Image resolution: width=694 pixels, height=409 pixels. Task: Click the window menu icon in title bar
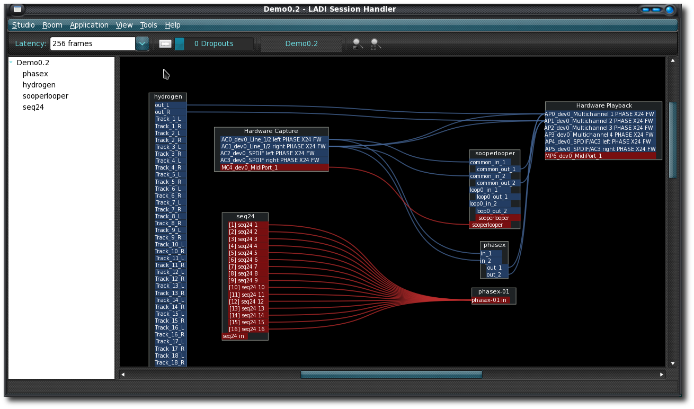click(x=17, y=10)
